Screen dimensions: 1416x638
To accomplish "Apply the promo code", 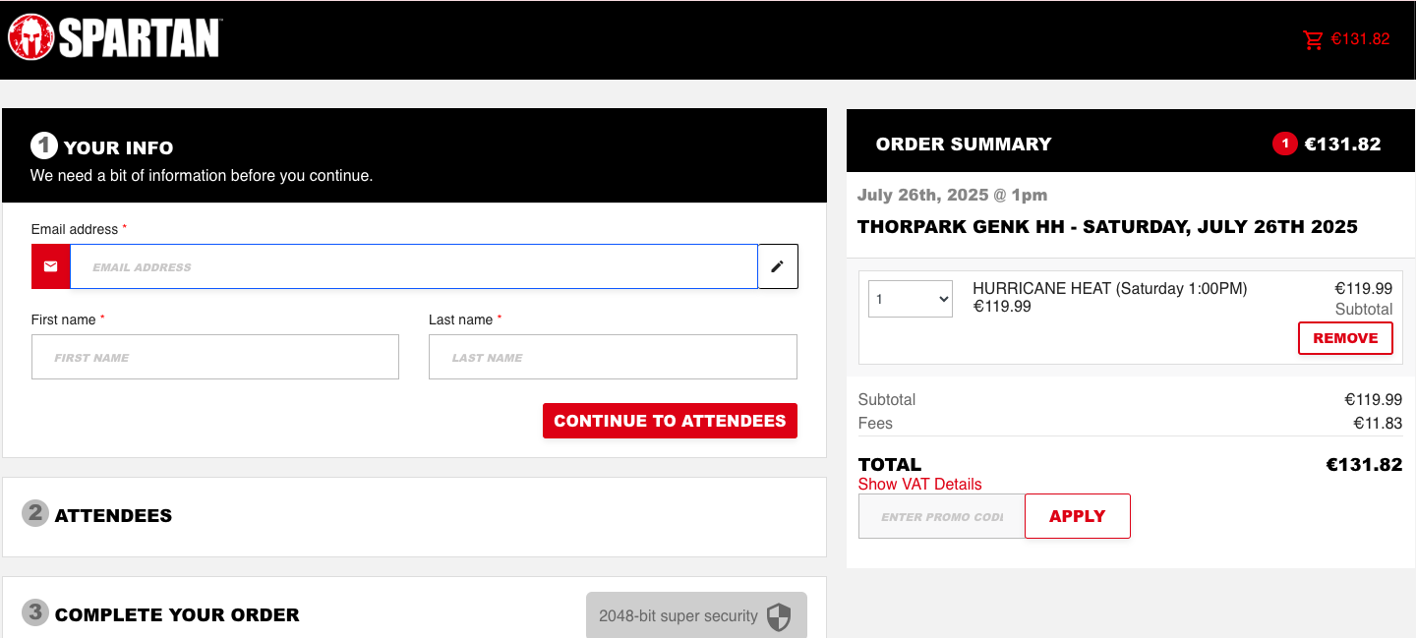I will (1077, 516).
